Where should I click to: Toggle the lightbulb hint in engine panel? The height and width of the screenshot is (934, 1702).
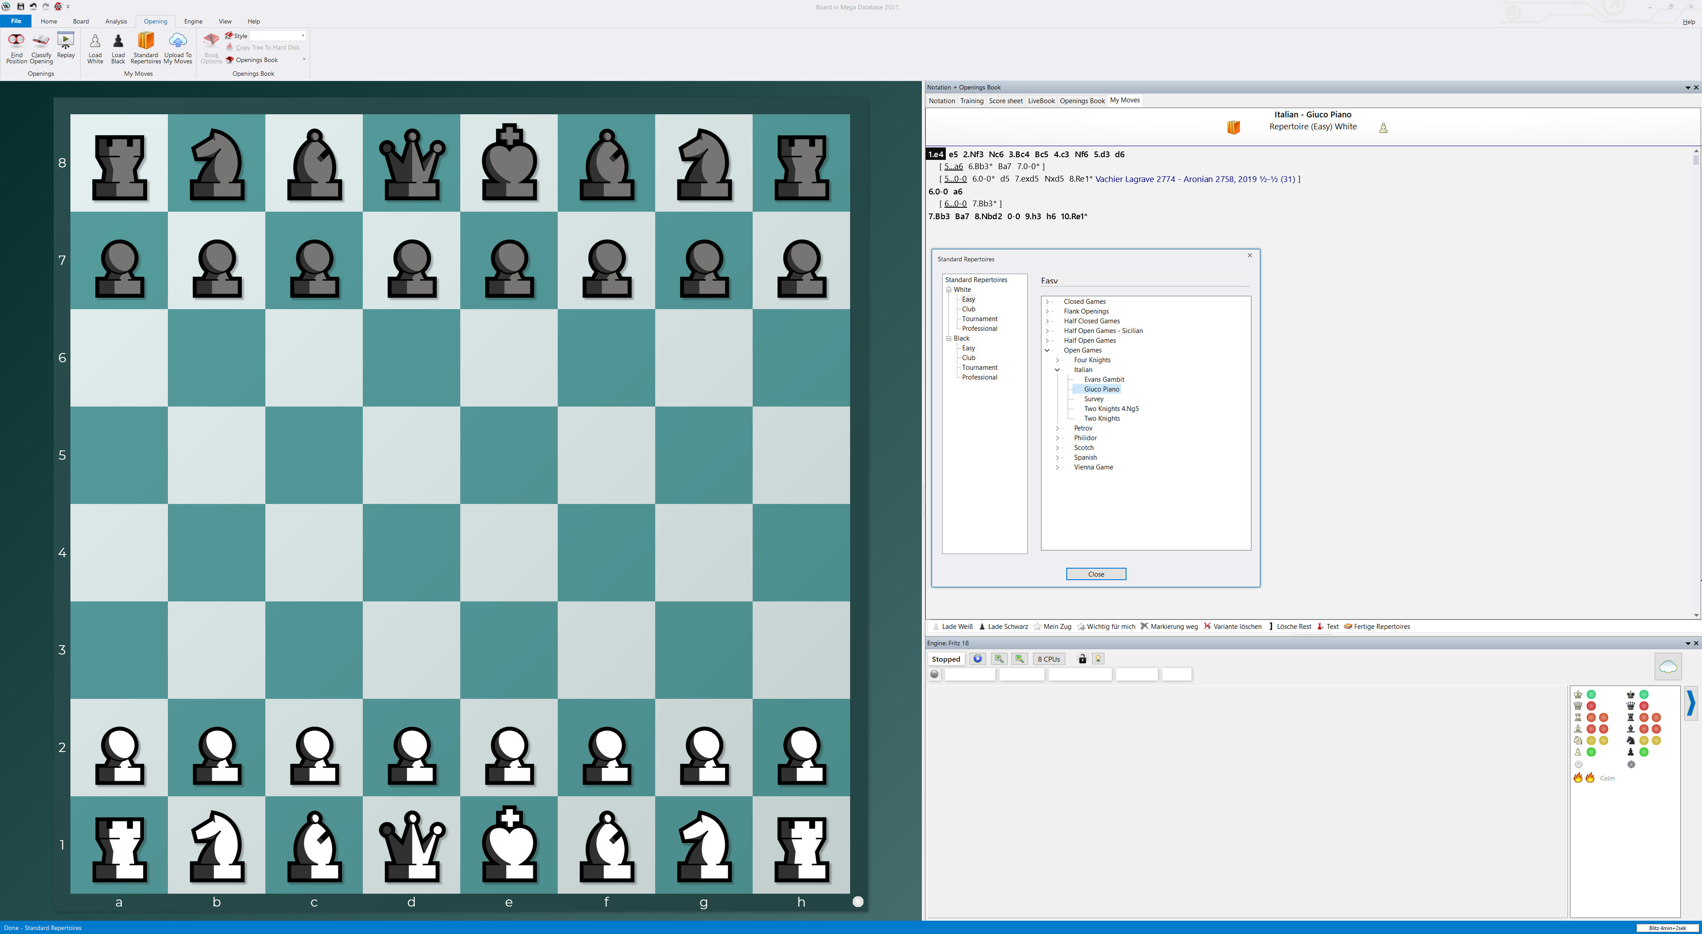click(1097, 659)
